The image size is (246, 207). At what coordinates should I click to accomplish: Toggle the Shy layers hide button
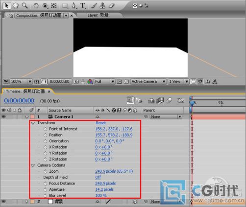coord(151,101)
